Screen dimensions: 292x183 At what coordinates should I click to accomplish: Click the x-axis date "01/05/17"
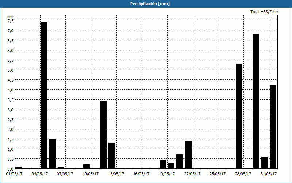[x=14, y=174]
